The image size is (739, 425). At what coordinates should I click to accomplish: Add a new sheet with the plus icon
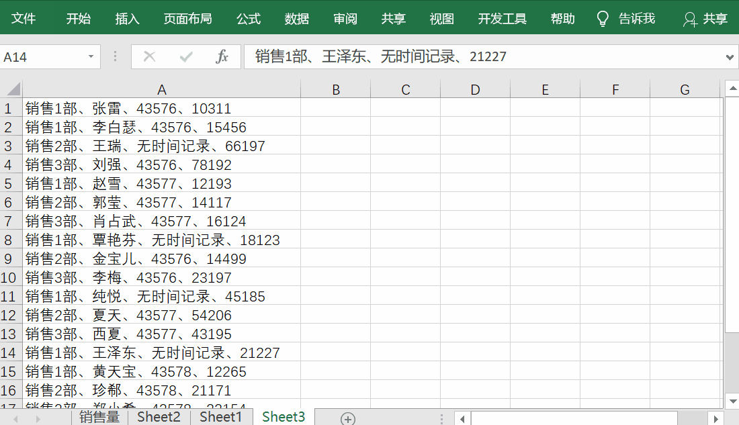tap(348, 418)
